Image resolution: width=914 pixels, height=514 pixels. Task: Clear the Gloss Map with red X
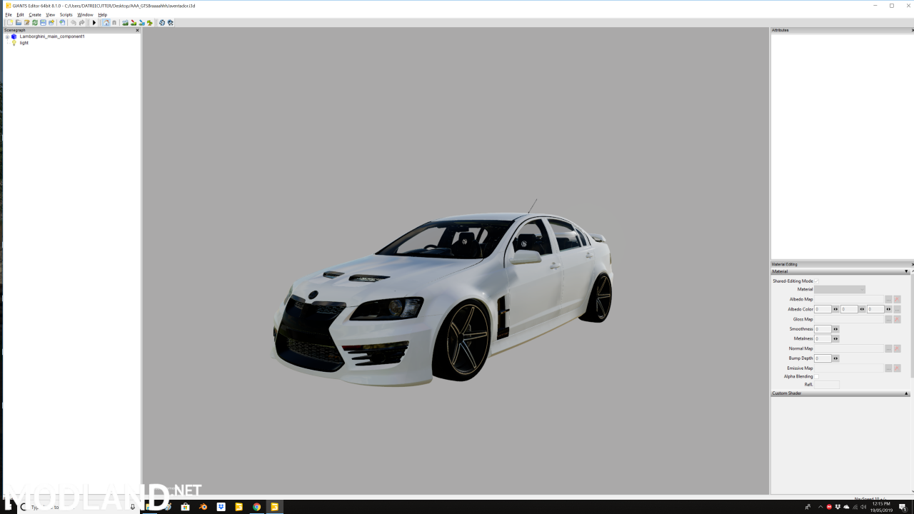[x=897, y=319]
